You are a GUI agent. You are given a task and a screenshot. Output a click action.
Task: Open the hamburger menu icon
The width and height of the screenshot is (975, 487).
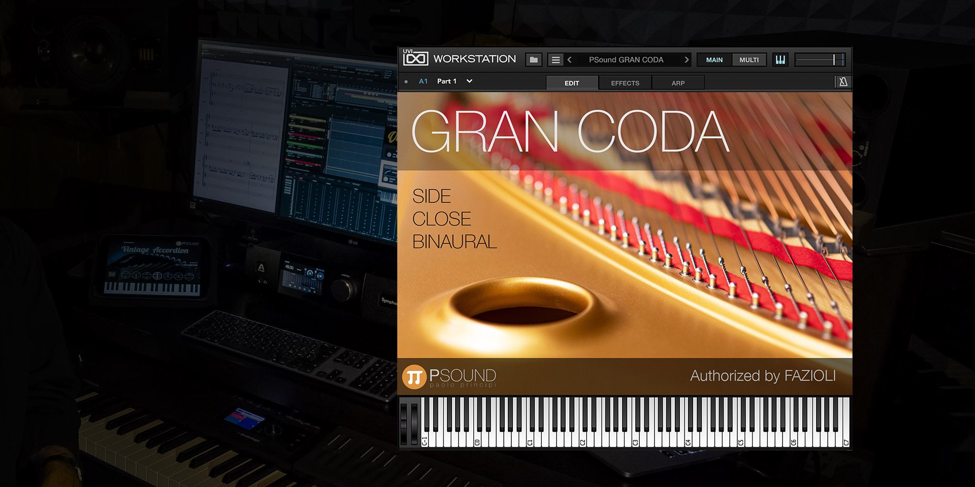556,60
